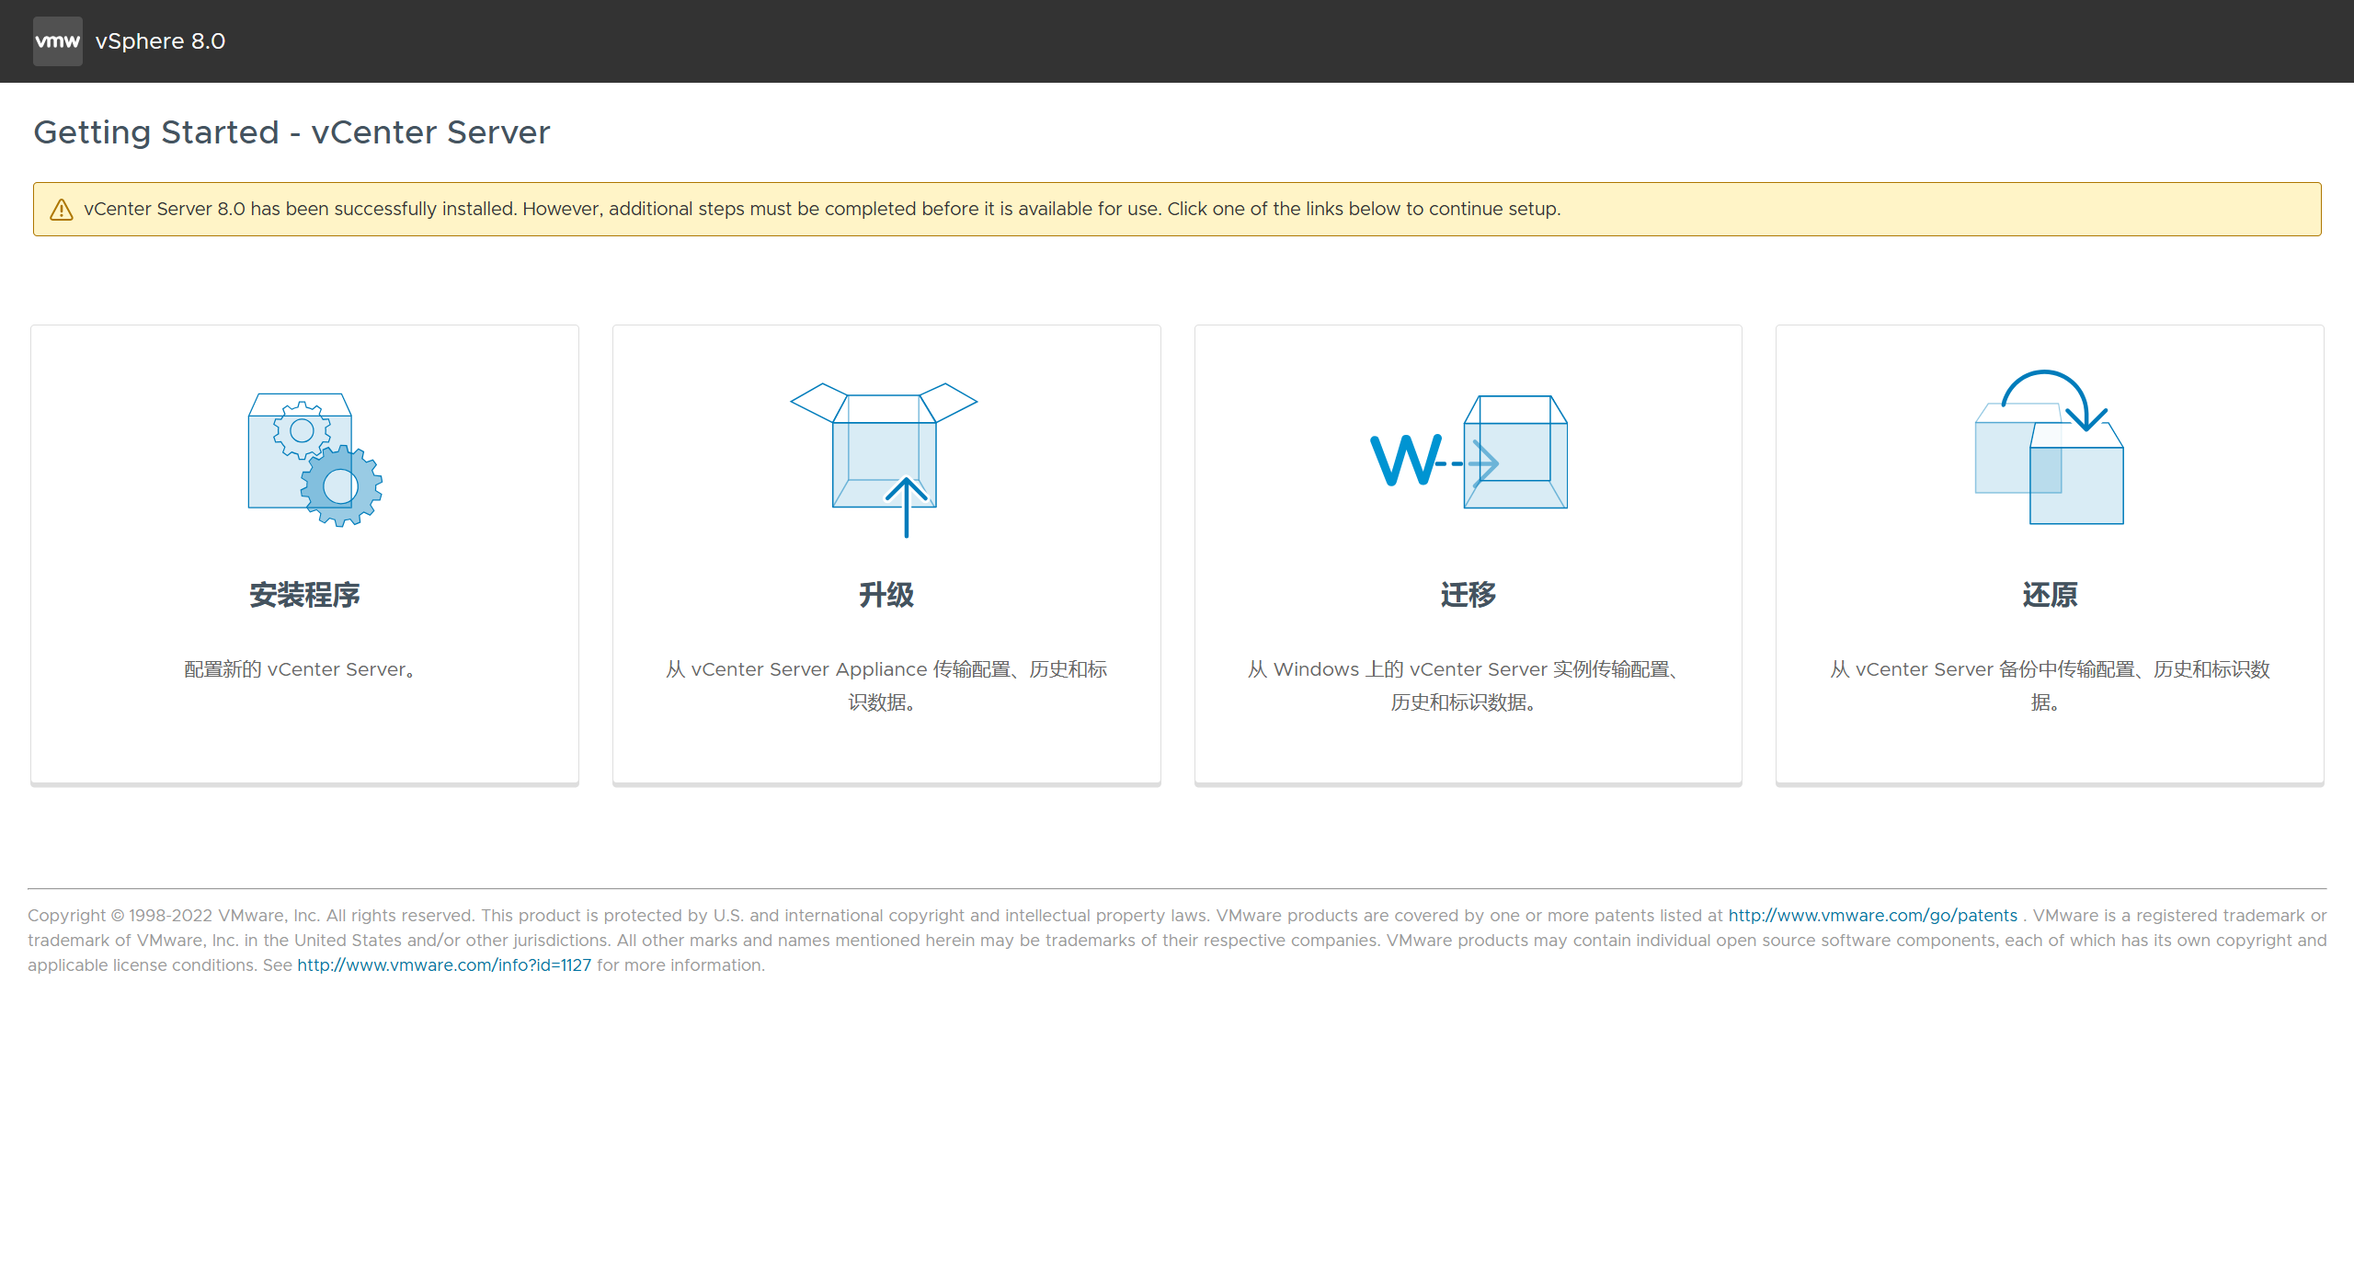Follow the vmware.com/info?id=1127 link
Image resolution: width=2354 pixels, height=1278 pixels.
pyautogui.click(x=444, y=965)
